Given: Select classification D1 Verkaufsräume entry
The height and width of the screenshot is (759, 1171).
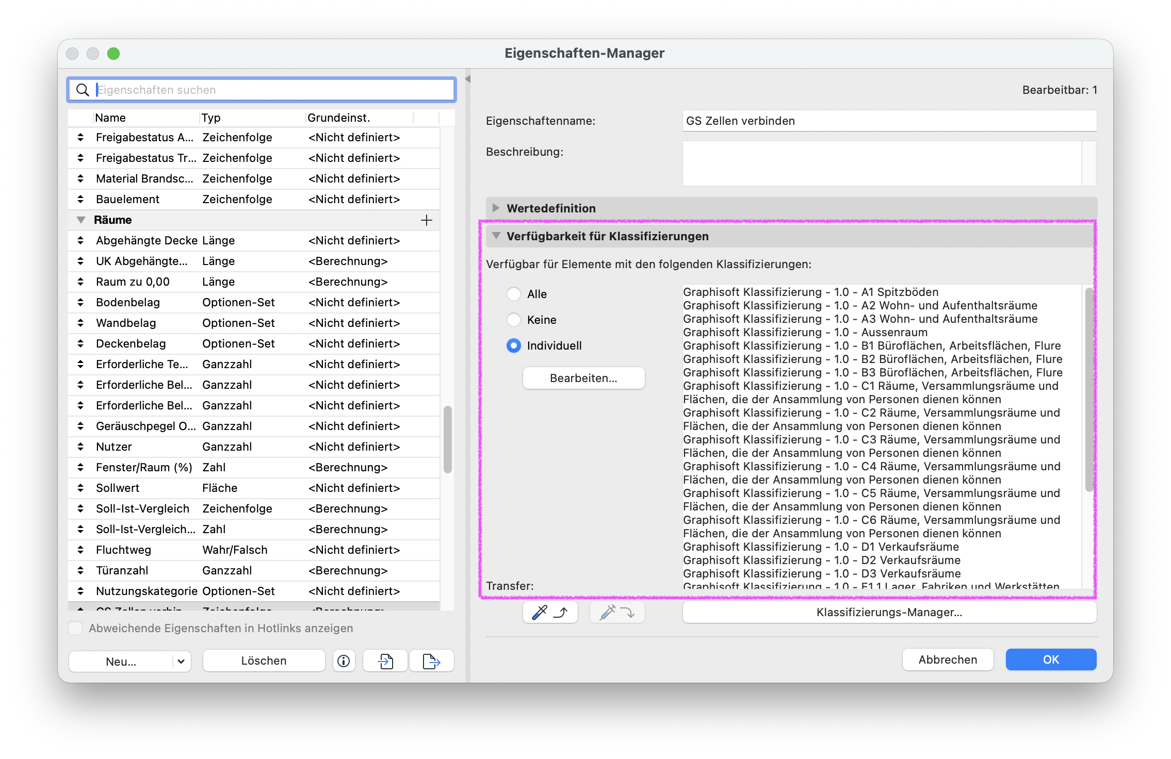Looking at the screenshot, I should tap(821, 547).
